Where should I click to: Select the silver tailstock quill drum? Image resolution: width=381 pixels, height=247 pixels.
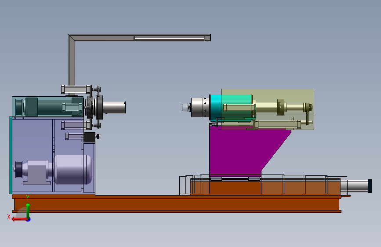(x=200, y=107)
